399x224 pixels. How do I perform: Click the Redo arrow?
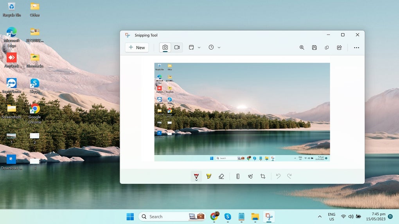[289, 176]
